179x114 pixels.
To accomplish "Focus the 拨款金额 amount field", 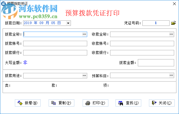I will [156, 63].
